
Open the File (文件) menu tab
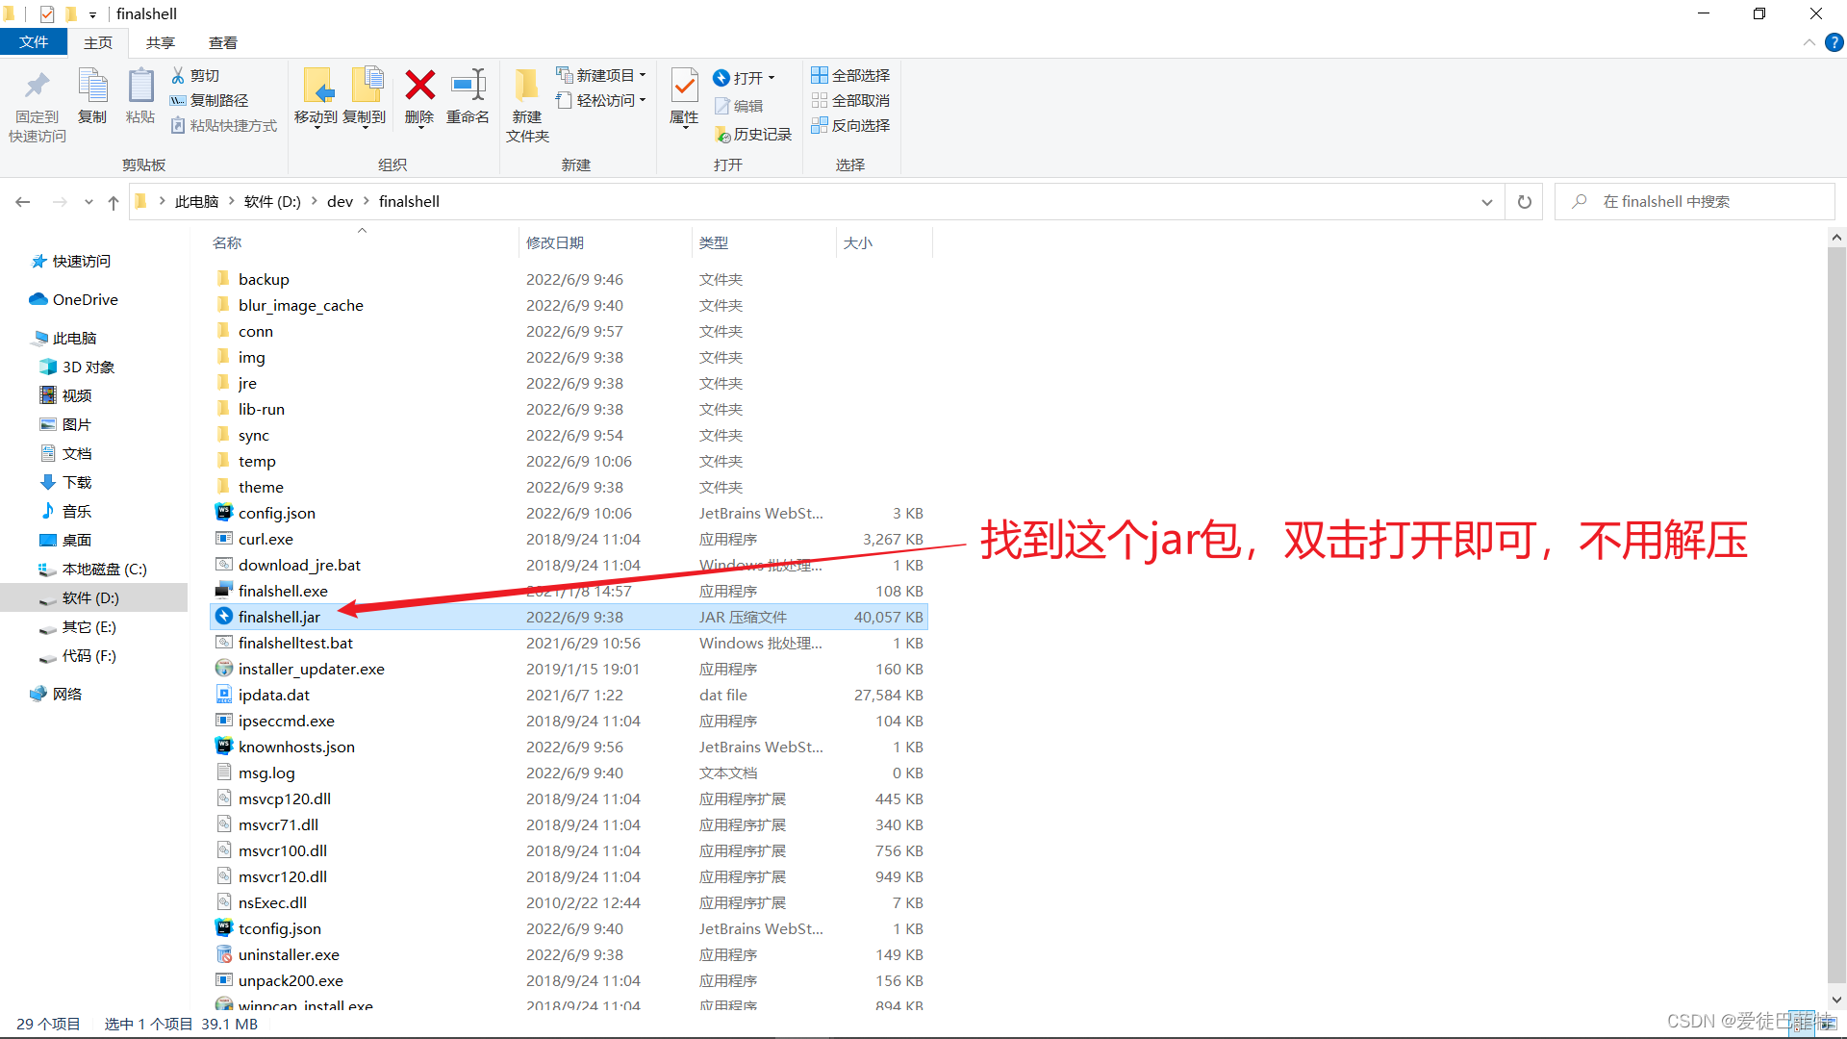(33, 42)
